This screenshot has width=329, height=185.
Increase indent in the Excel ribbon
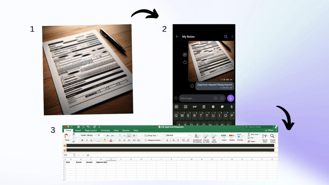click(139, 140)
